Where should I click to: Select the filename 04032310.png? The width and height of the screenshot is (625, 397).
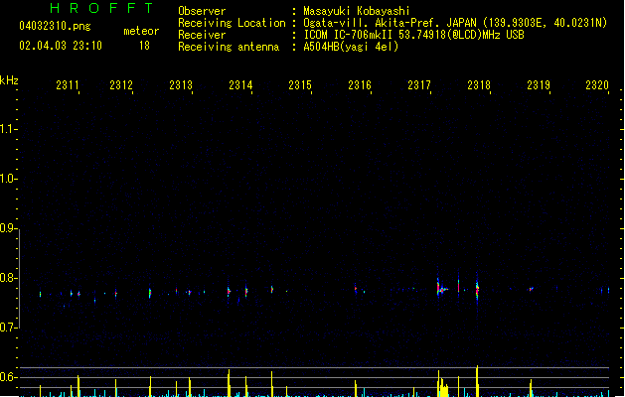55,26
